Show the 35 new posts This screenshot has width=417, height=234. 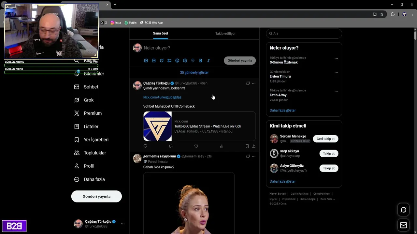point(194,72)
